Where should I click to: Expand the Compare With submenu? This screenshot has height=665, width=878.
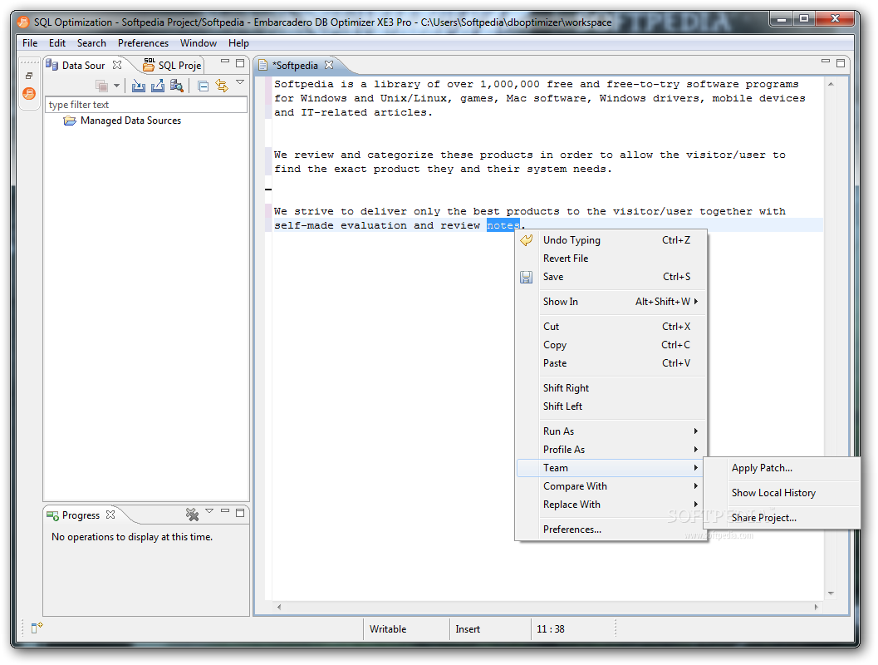(x=611, y=486)
